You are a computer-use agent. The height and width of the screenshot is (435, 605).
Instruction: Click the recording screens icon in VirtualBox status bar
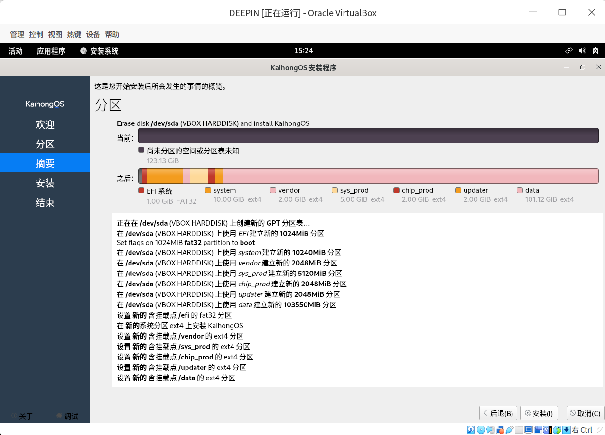pyautogui.click(x=538, y=430)
